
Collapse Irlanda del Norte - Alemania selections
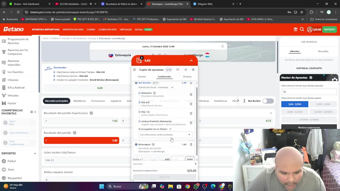(x=172, y=87)
